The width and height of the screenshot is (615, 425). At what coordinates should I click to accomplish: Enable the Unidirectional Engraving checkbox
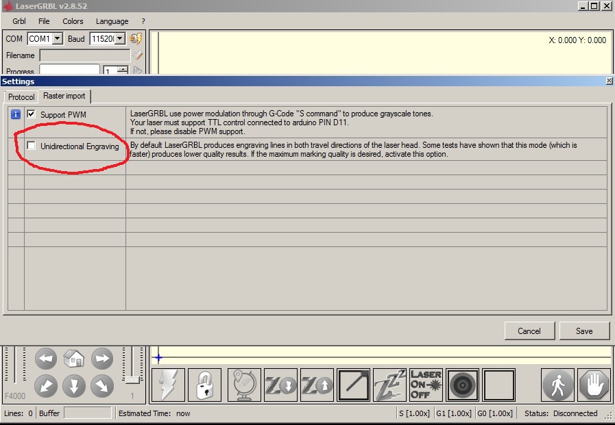click(31, 146)
